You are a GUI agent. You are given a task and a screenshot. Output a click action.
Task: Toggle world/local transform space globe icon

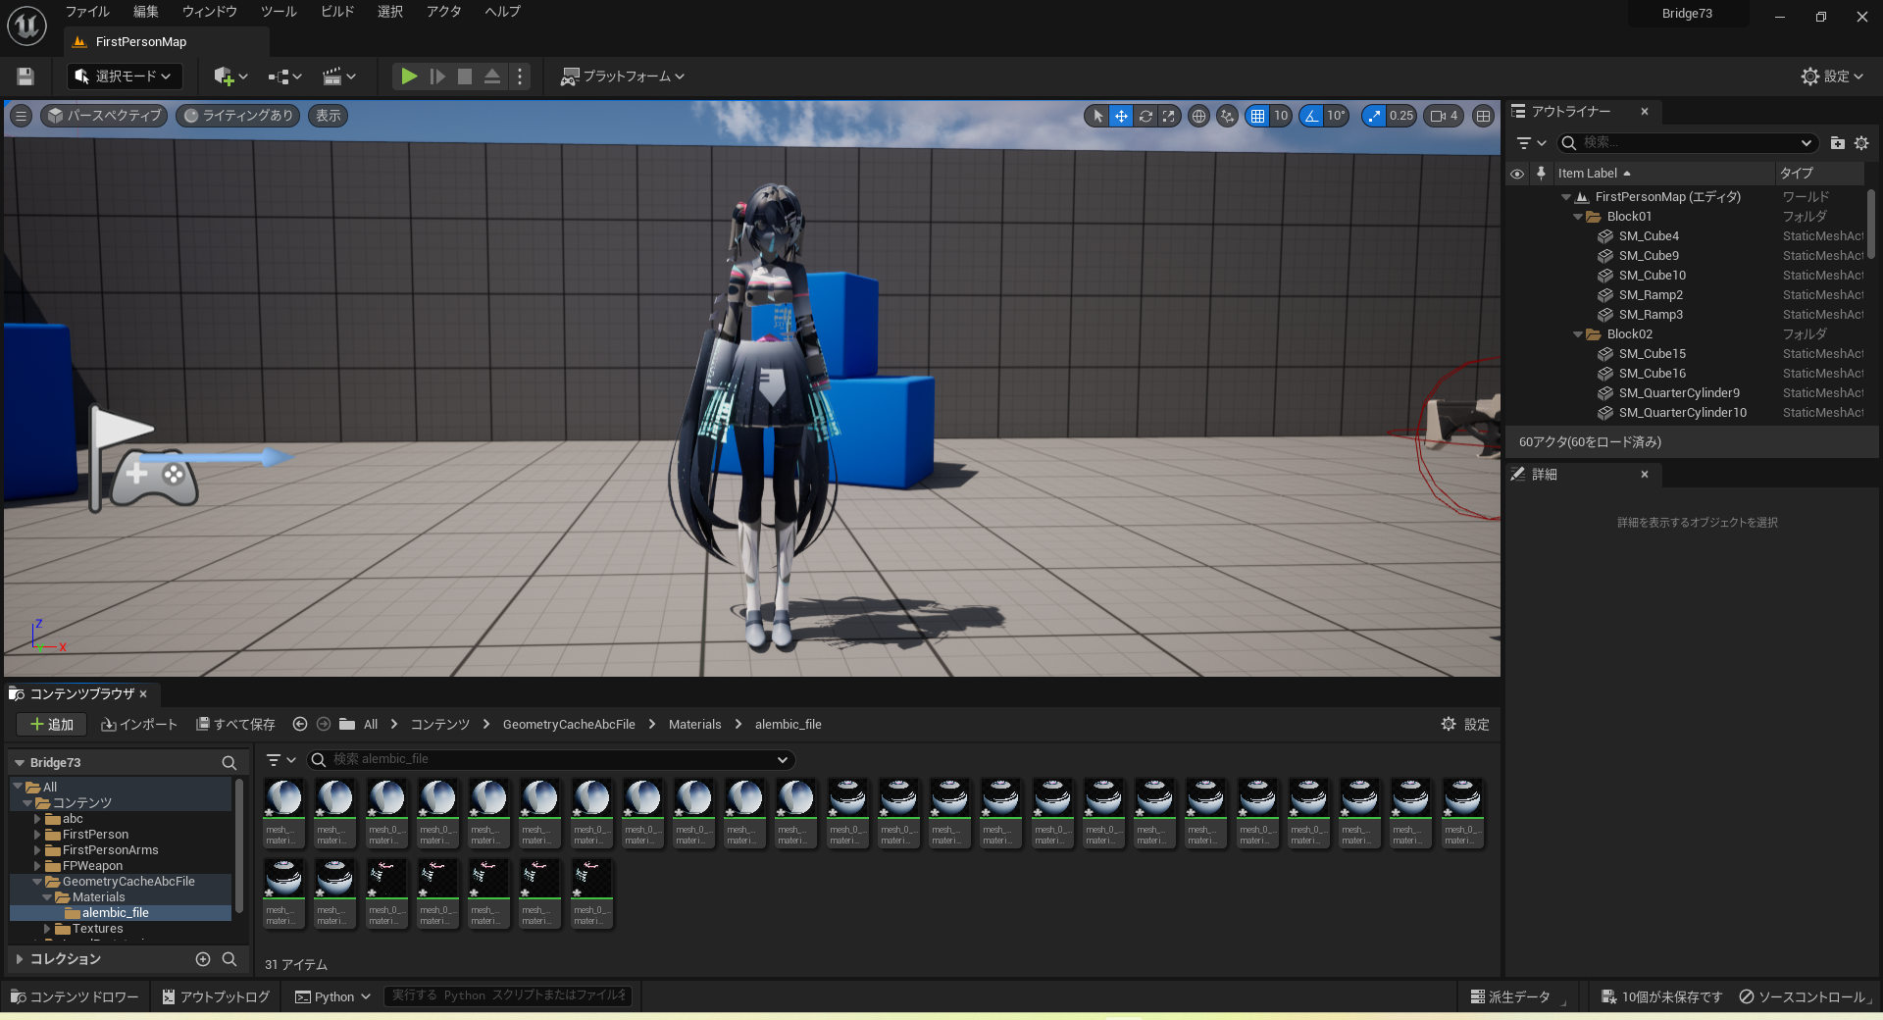[1198, 116]
